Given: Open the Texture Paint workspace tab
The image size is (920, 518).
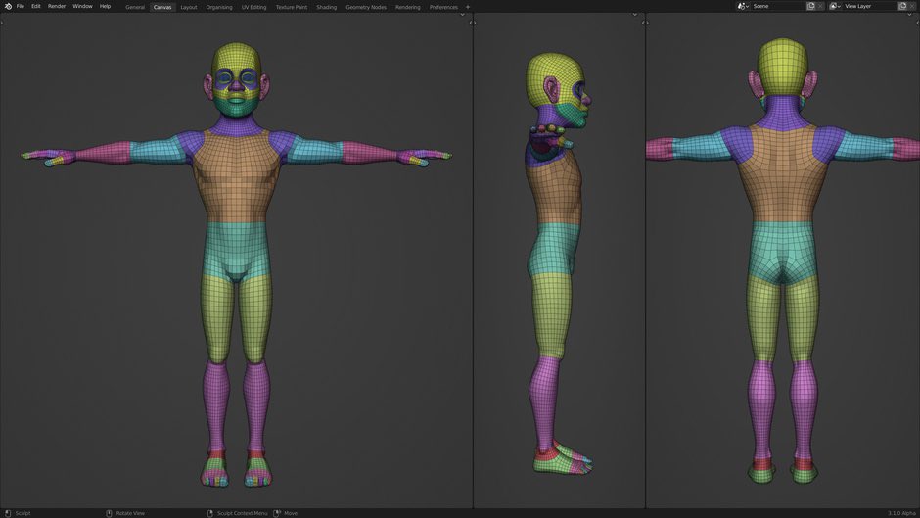Looking at the screenshot, I should tap(292, 7).
